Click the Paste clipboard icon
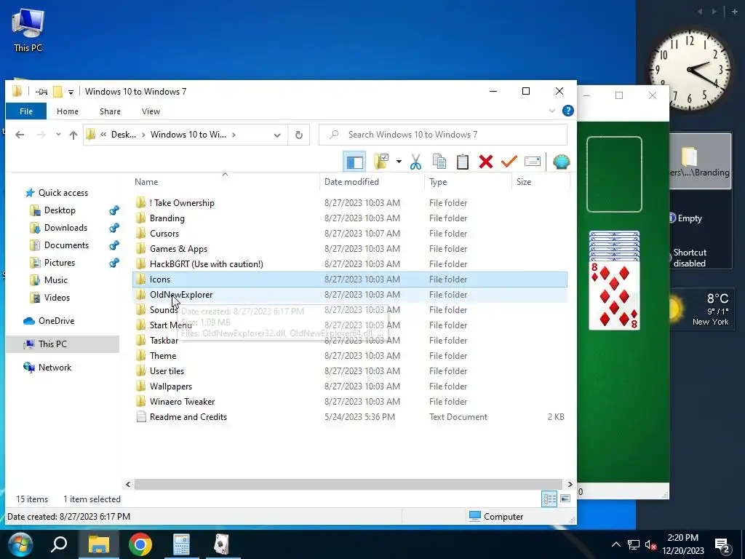This screenshot has height=559, width=745. pyautogui.click(x=462, y=162)
